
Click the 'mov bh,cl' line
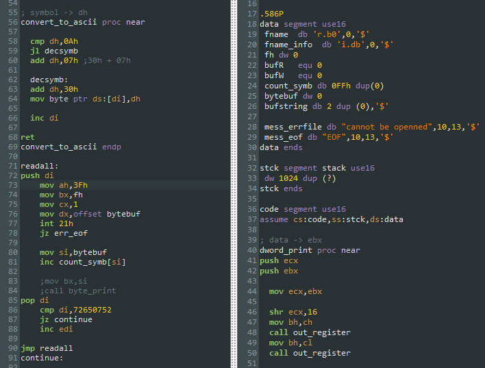[x=290, y=343]
